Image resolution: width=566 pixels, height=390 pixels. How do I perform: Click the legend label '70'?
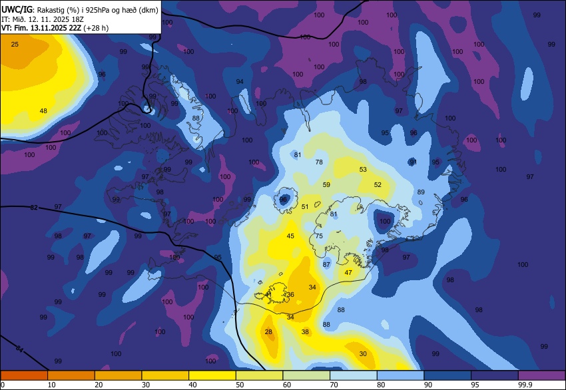pyautogui.click(x=334, y=385)
